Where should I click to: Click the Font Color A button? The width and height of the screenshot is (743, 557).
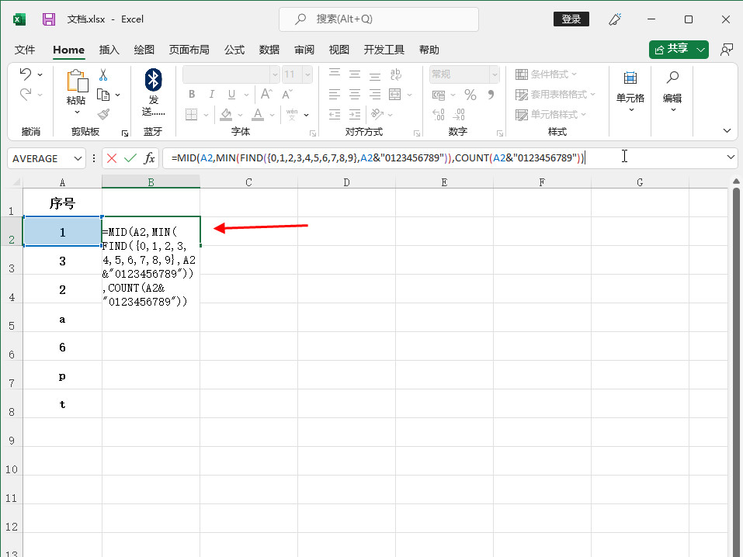pos(258,114)
